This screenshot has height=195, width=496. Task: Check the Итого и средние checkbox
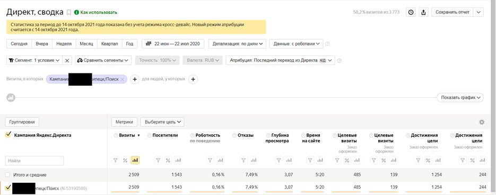tap(7, 174)
